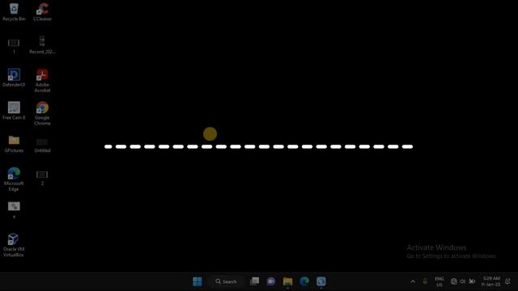The image size is (518, 291).
Task: Show hidden system tray icons
Action: [x=413, y=281]
